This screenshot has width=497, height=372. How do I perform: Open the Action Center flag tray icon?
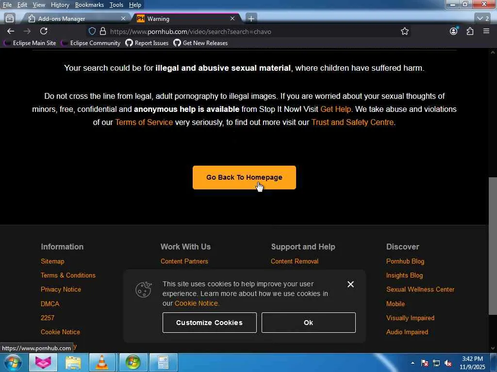click(424, 363)
